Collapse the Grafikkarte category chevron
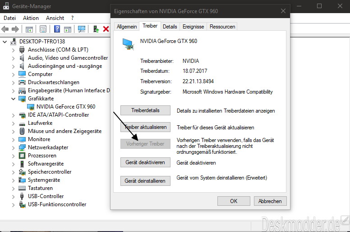The width and height of the screenshot is (350, 232). pyautogui.click(x=14, y=99)
